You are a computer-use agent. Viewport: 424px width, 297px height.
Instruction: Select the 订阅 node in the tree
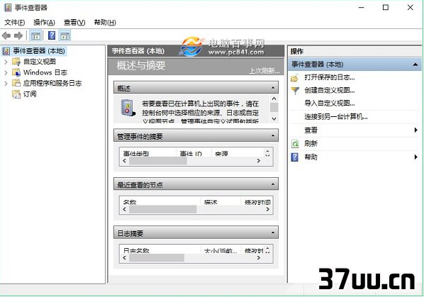point(30,94)
